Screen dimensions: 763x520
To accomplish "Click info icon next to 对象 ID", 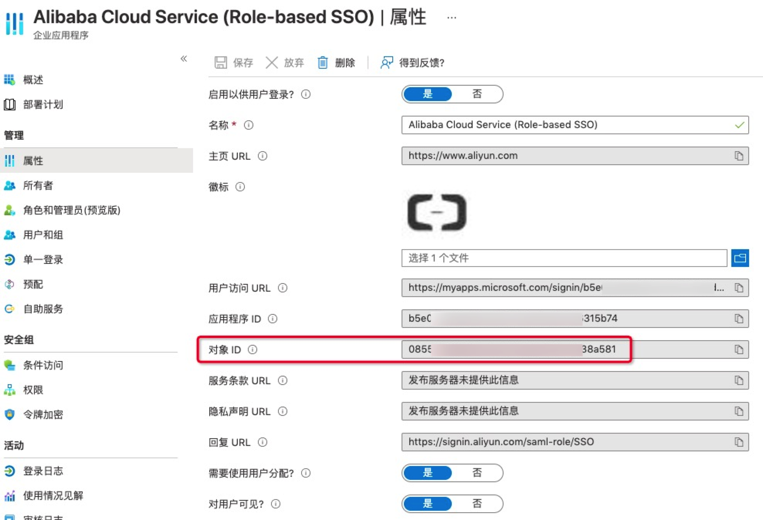I will [253, 349].
